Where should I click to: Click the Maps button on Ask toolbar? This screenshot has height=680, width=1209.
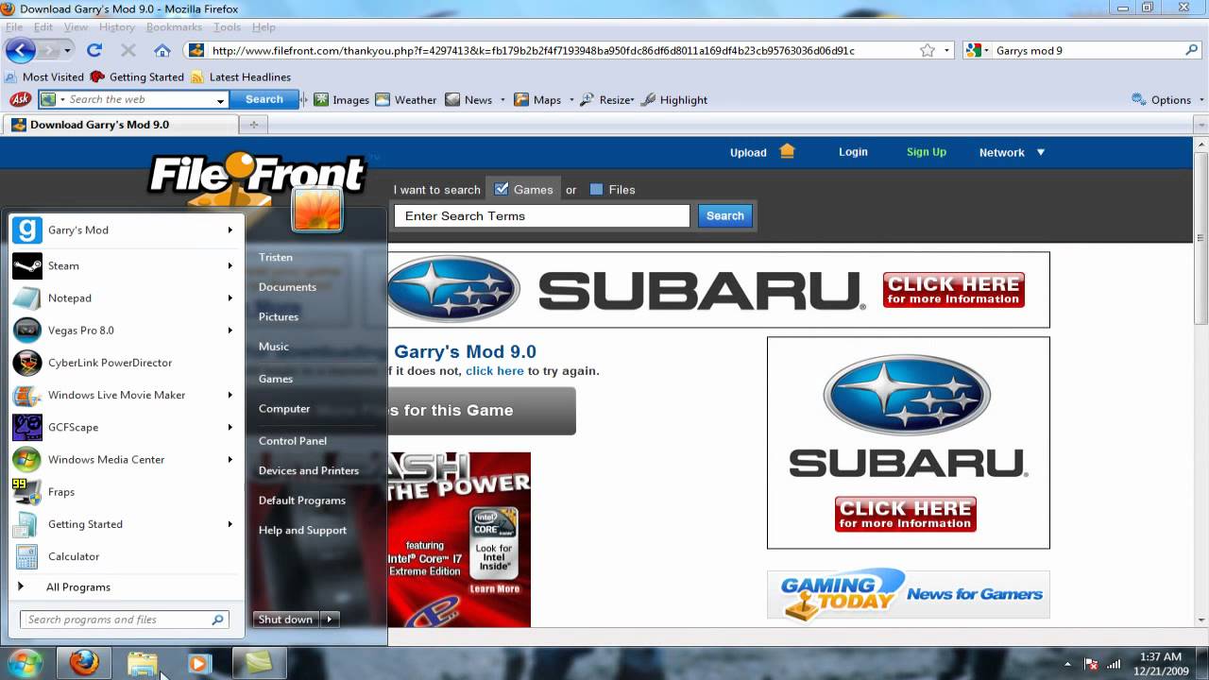(x=537, y=99)
